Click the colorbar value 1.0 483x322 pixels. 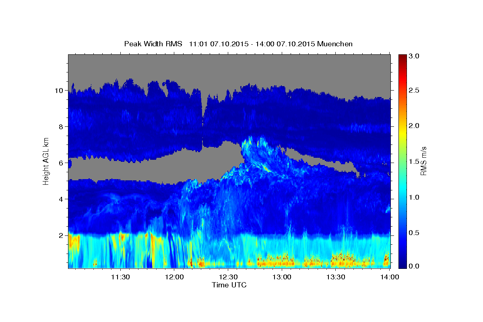pos(415,197)
